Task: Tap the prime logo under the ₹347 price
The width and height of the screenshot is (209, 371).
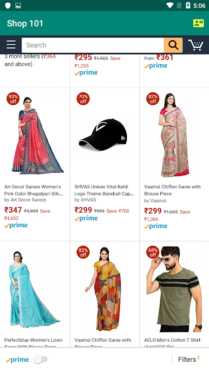Action: 16,225
